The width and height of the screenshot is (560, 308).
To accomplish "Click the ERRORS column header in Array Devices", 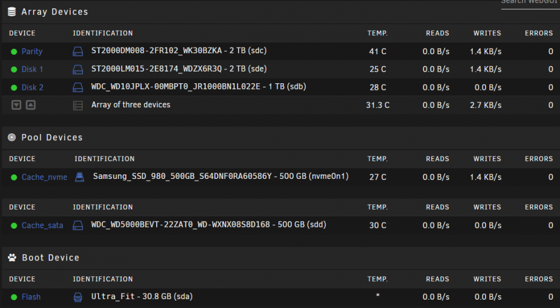I will [x=539, y=33].
